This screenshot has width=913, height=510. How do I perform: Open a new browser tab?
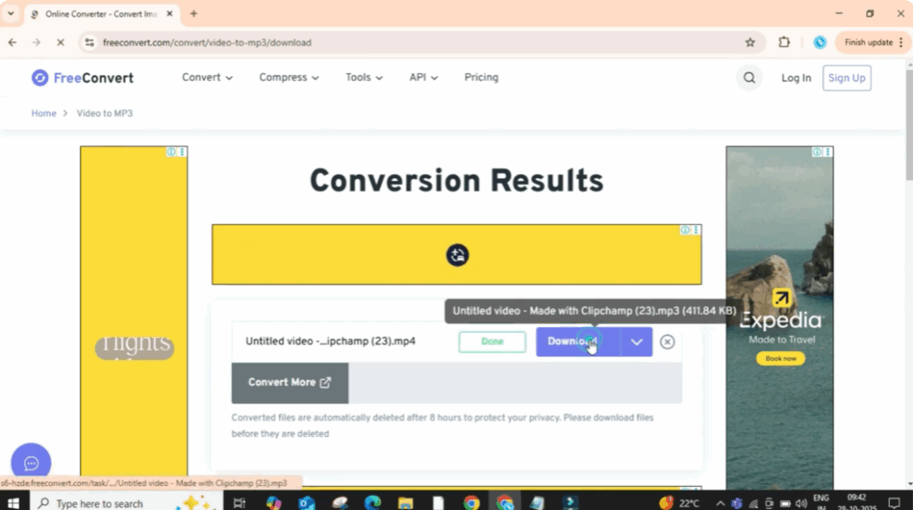tap(193, 13)
